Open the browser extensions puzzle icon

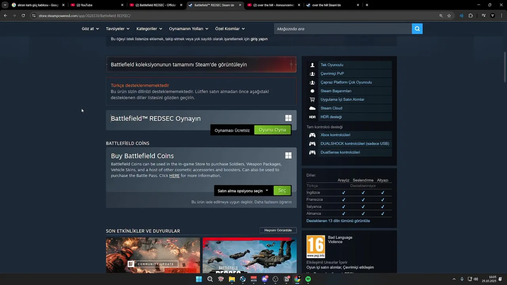(x=471, y=16)
